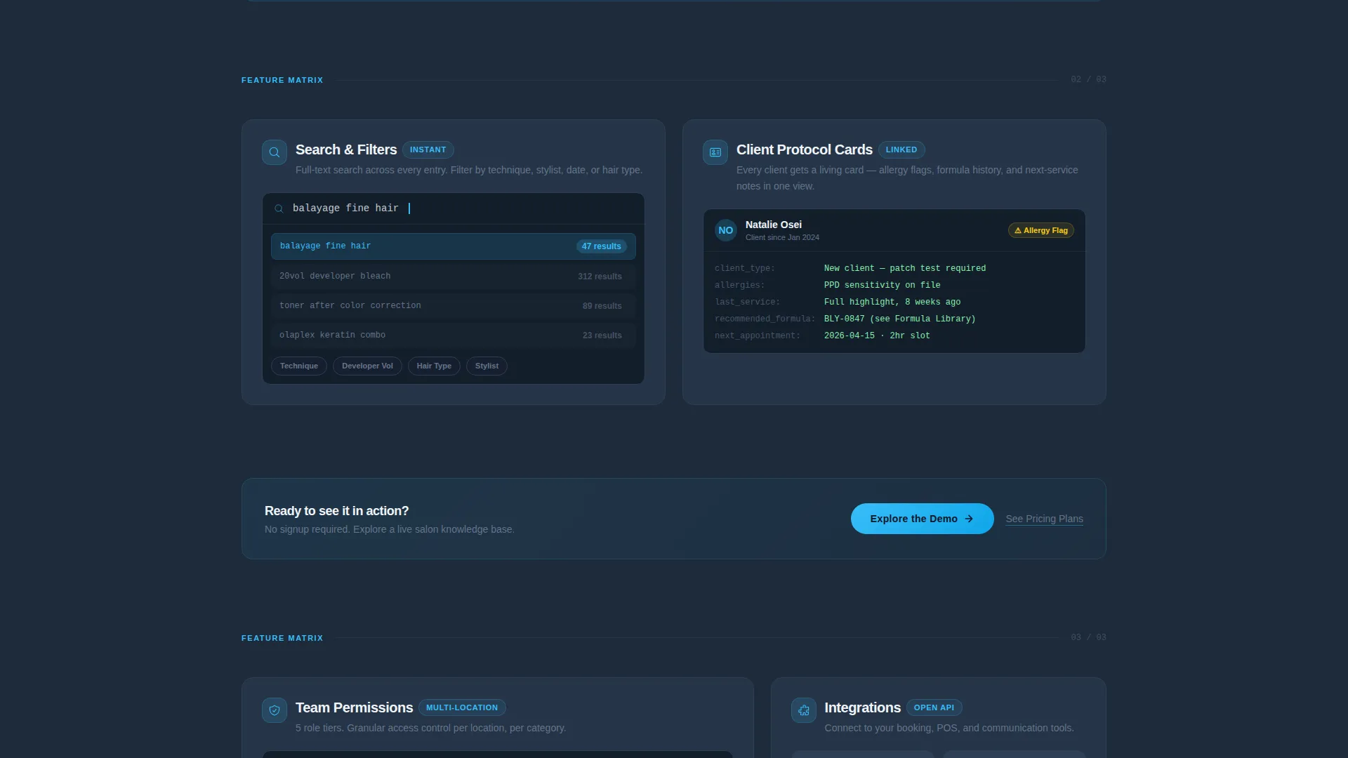This screenshot has height=758, width=1348.
Task: Open the See Pricing Plans link
Action: 1045,519
